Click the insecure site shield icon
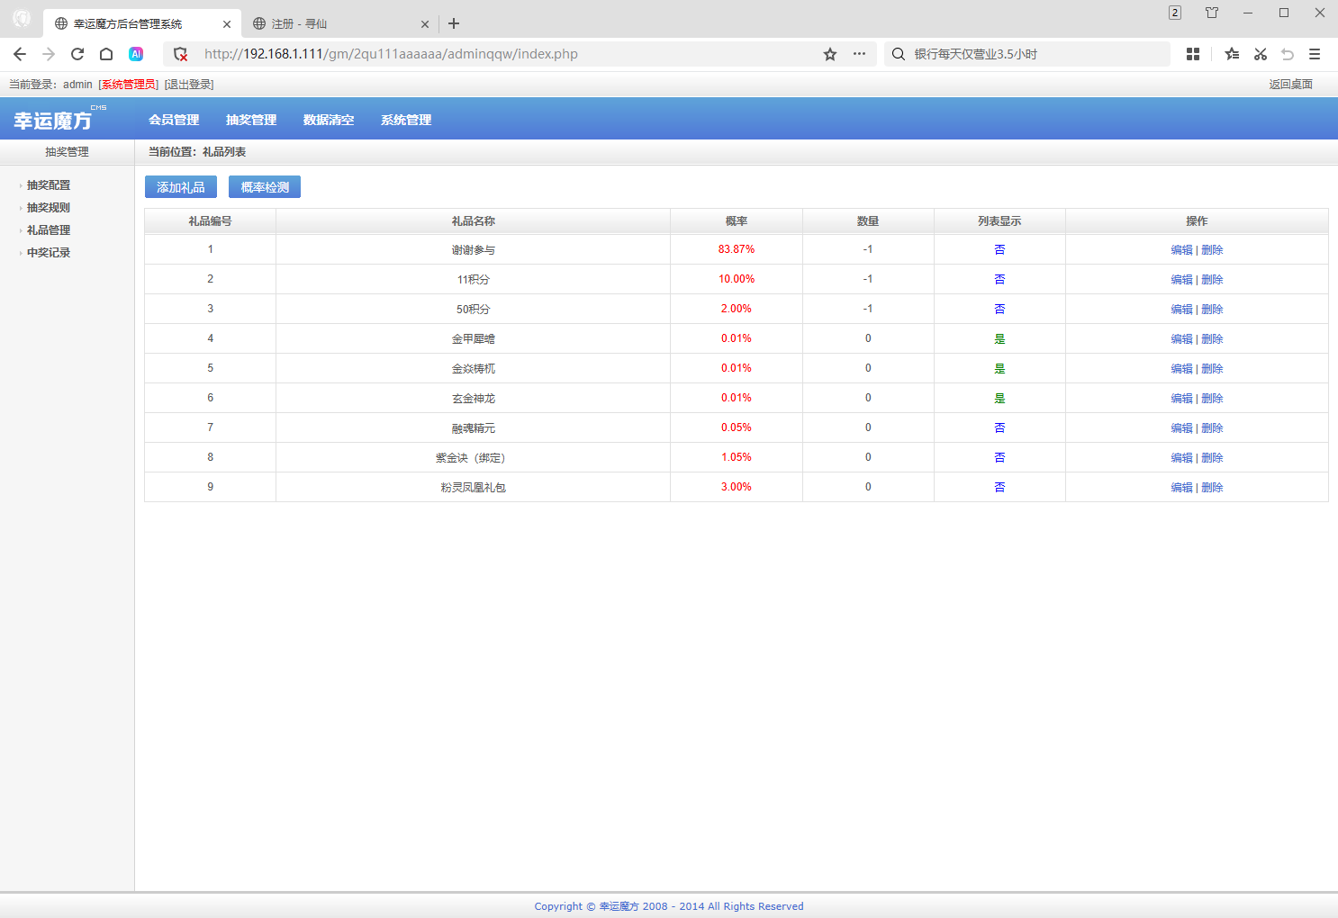The image size is (1338, 918). point(181,54)
